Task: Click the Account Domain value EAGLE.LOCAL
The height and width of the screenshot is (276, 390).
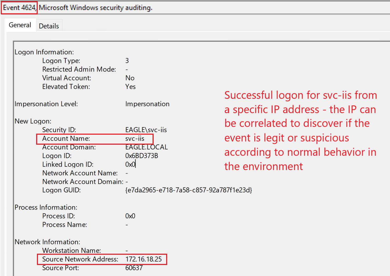Action: point(146,147)
